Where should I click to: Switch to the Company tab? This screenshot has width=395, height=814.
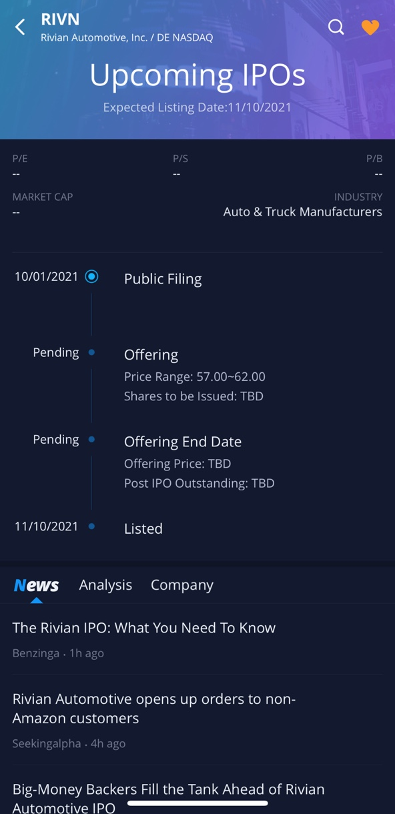click(182, 585)
